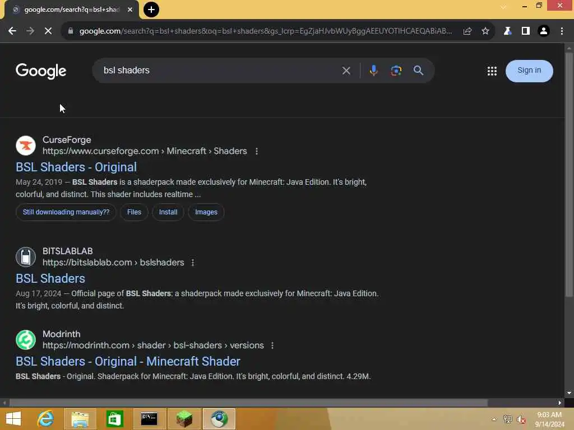Open the BSL Shaders bitslablab link
Screen dimensions: 574x430
pos(50,279)
